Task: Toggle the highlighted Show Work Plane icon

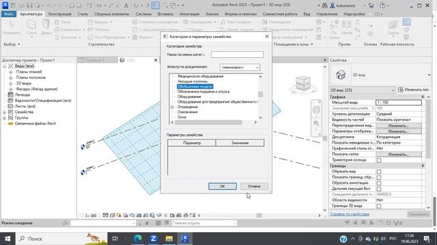Action: (407, 22)
